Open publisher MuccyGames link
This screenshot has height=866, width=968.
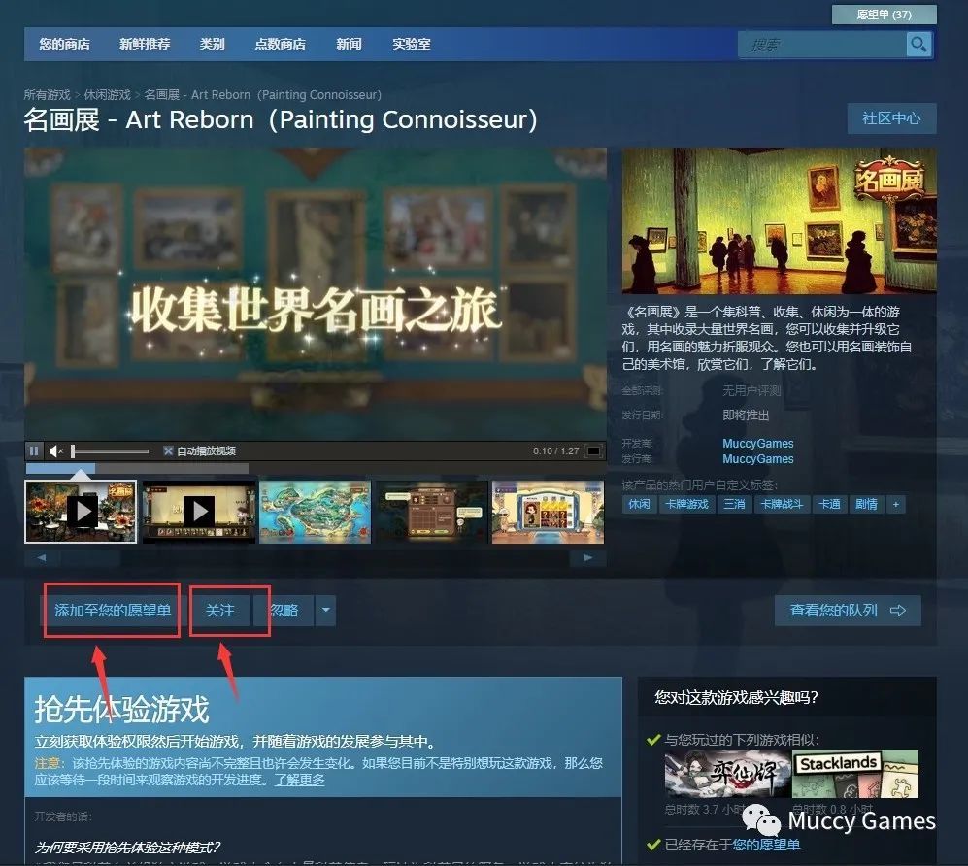tap(758, 459)
